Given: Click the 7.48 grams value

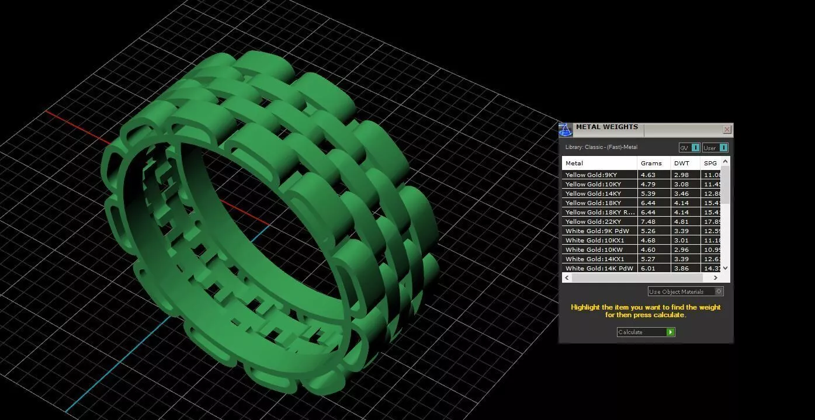Looking at the screenshot, I should point(647,221).
